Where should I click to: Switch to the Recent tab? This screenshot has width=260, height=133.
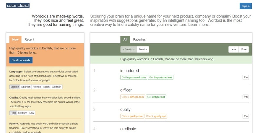(29, 40)
